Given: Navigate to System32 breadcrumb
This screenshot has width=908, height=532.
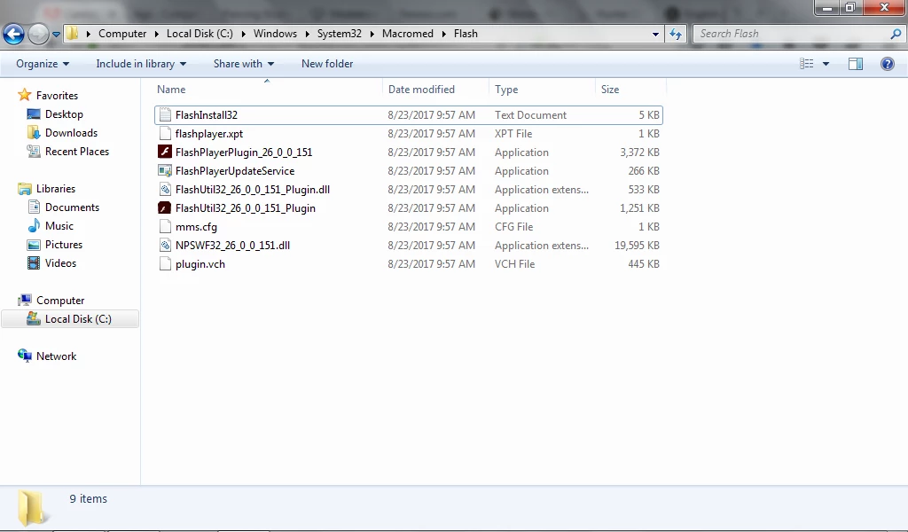Looking at the screenshot, I should coord(340,34).
